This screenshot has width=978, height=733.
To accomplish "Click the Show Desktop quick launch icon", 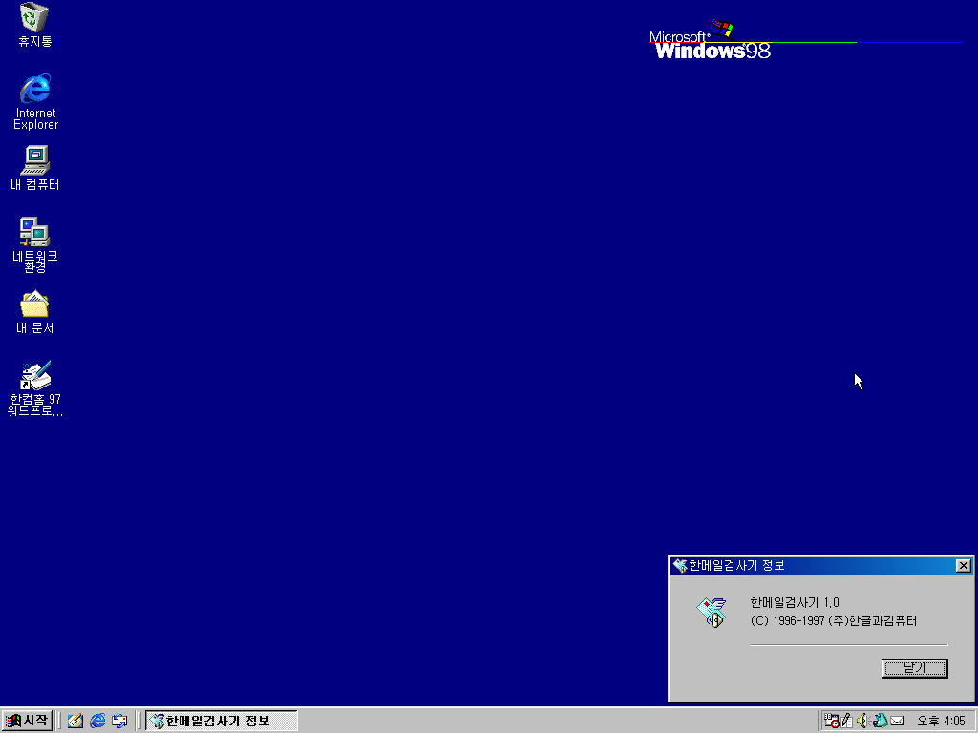I will (x=75, y=721).
